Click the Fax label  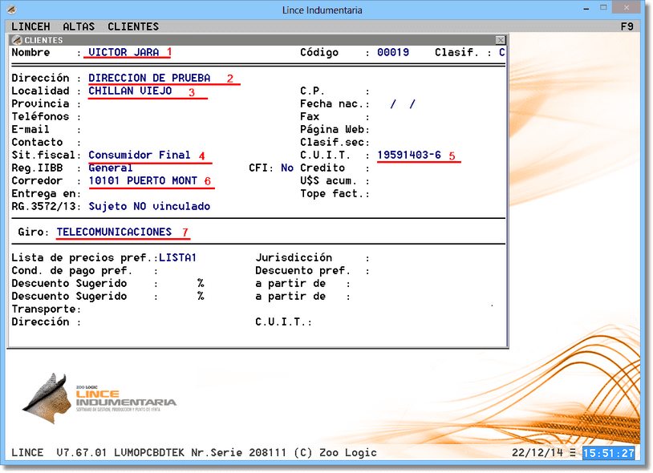(310, 116)
